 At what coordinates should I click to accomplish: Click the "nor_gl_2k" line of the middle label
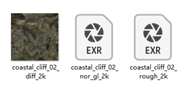pos(94,76)
